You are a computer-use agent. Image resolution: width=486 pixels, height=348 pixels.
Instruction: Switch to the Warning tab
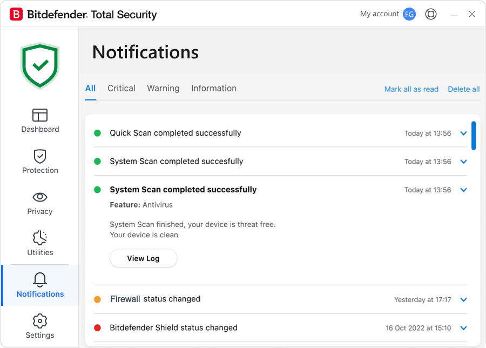click(x=163, y=89)
